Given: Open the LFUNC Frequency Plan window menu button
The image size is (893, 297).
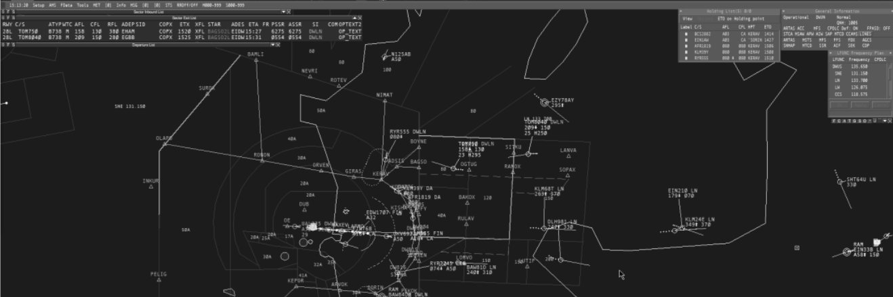Looking at the screenshot, I should pyautogui.click(x=832, y=52).
